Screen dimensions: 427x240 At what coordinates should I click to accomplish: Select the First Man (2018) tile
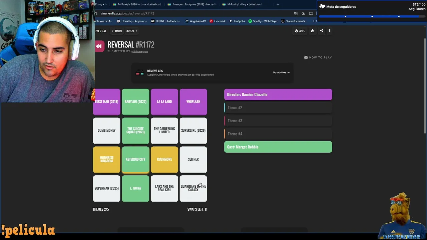[106, 102]
